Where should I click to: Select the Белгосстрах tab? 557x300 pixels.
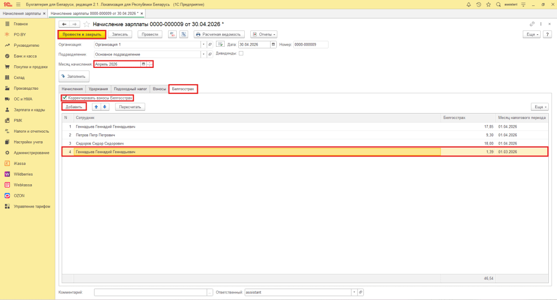[183, 89]
